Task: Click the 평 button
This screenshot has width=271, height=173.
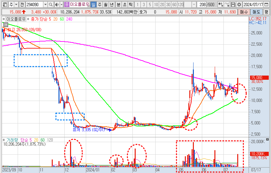Action: coord(266,12)
